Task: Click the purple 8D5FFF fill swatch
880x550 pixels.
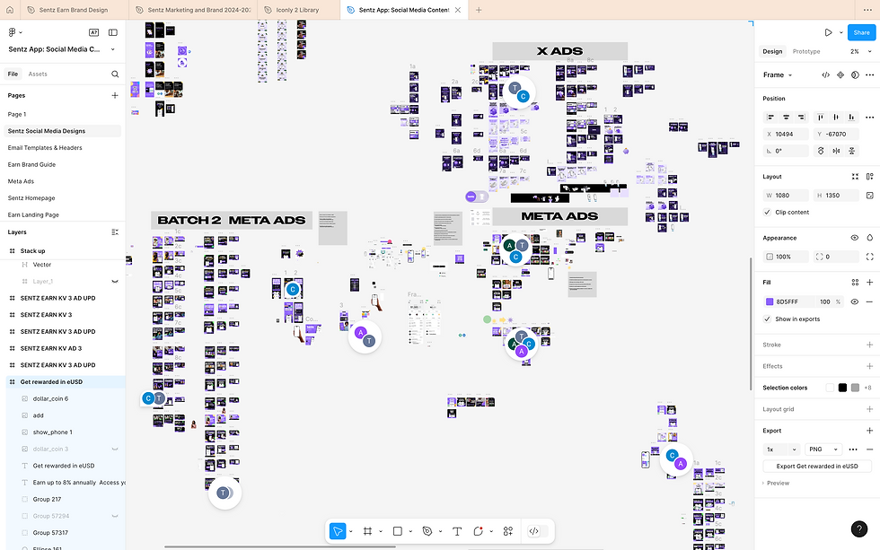Action: 770,301
